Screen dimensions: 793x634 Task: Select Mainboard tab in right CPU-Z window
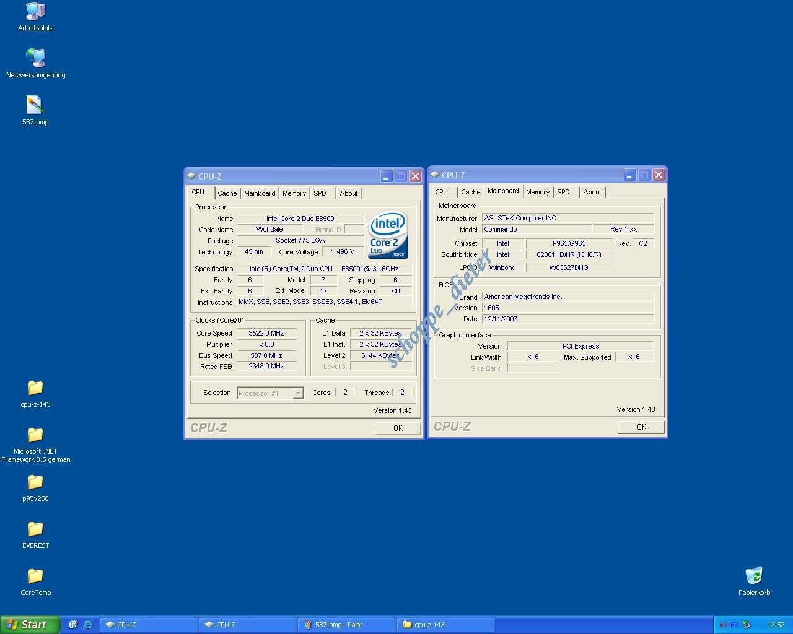[503, 191]
